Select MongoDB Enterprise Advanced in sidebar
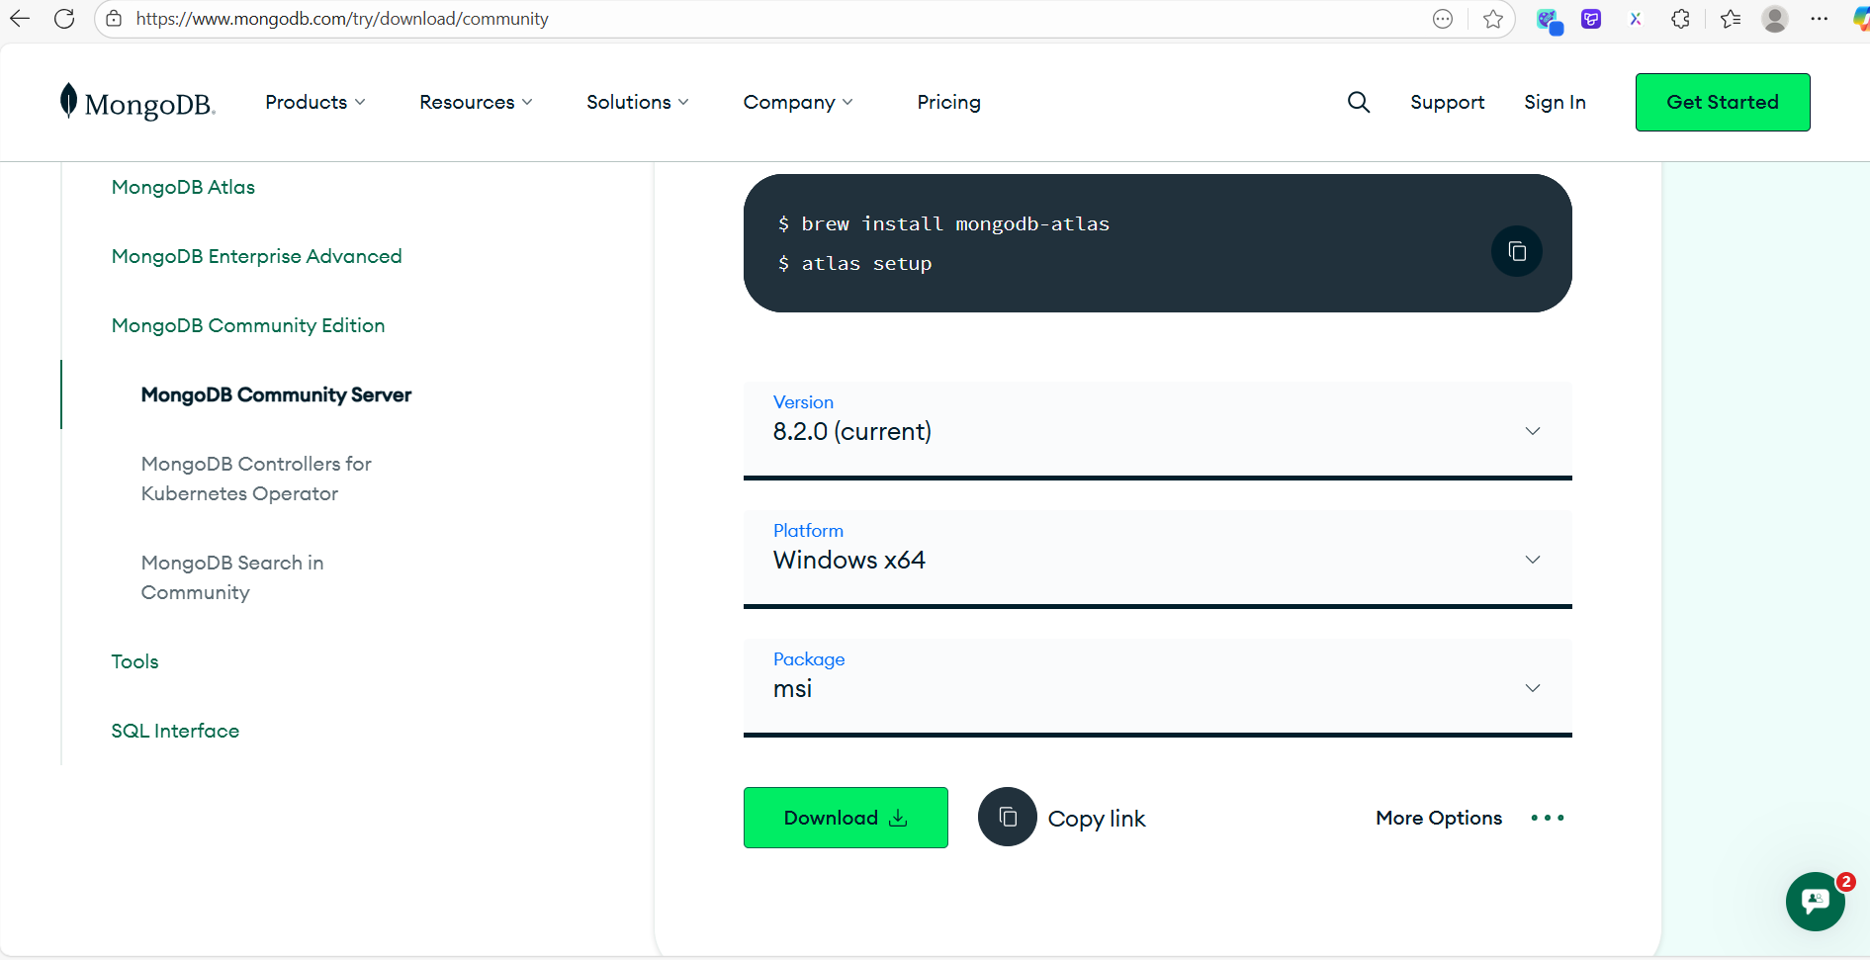This screenshot has height=960, width=1870. (x=256, y=256)
